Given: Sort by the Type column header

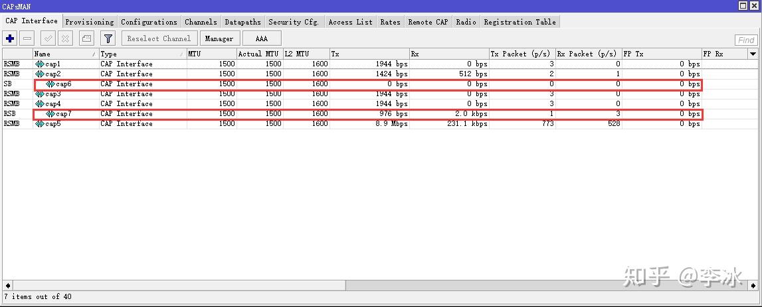Looking at the screenshot, I should pyautogui.click(x=142, y=54).
